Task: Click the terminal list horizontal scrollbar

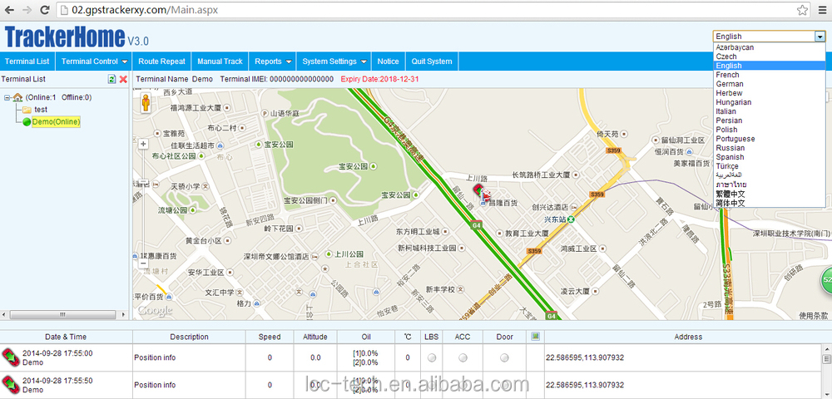Action: click(x=64, y=315)
